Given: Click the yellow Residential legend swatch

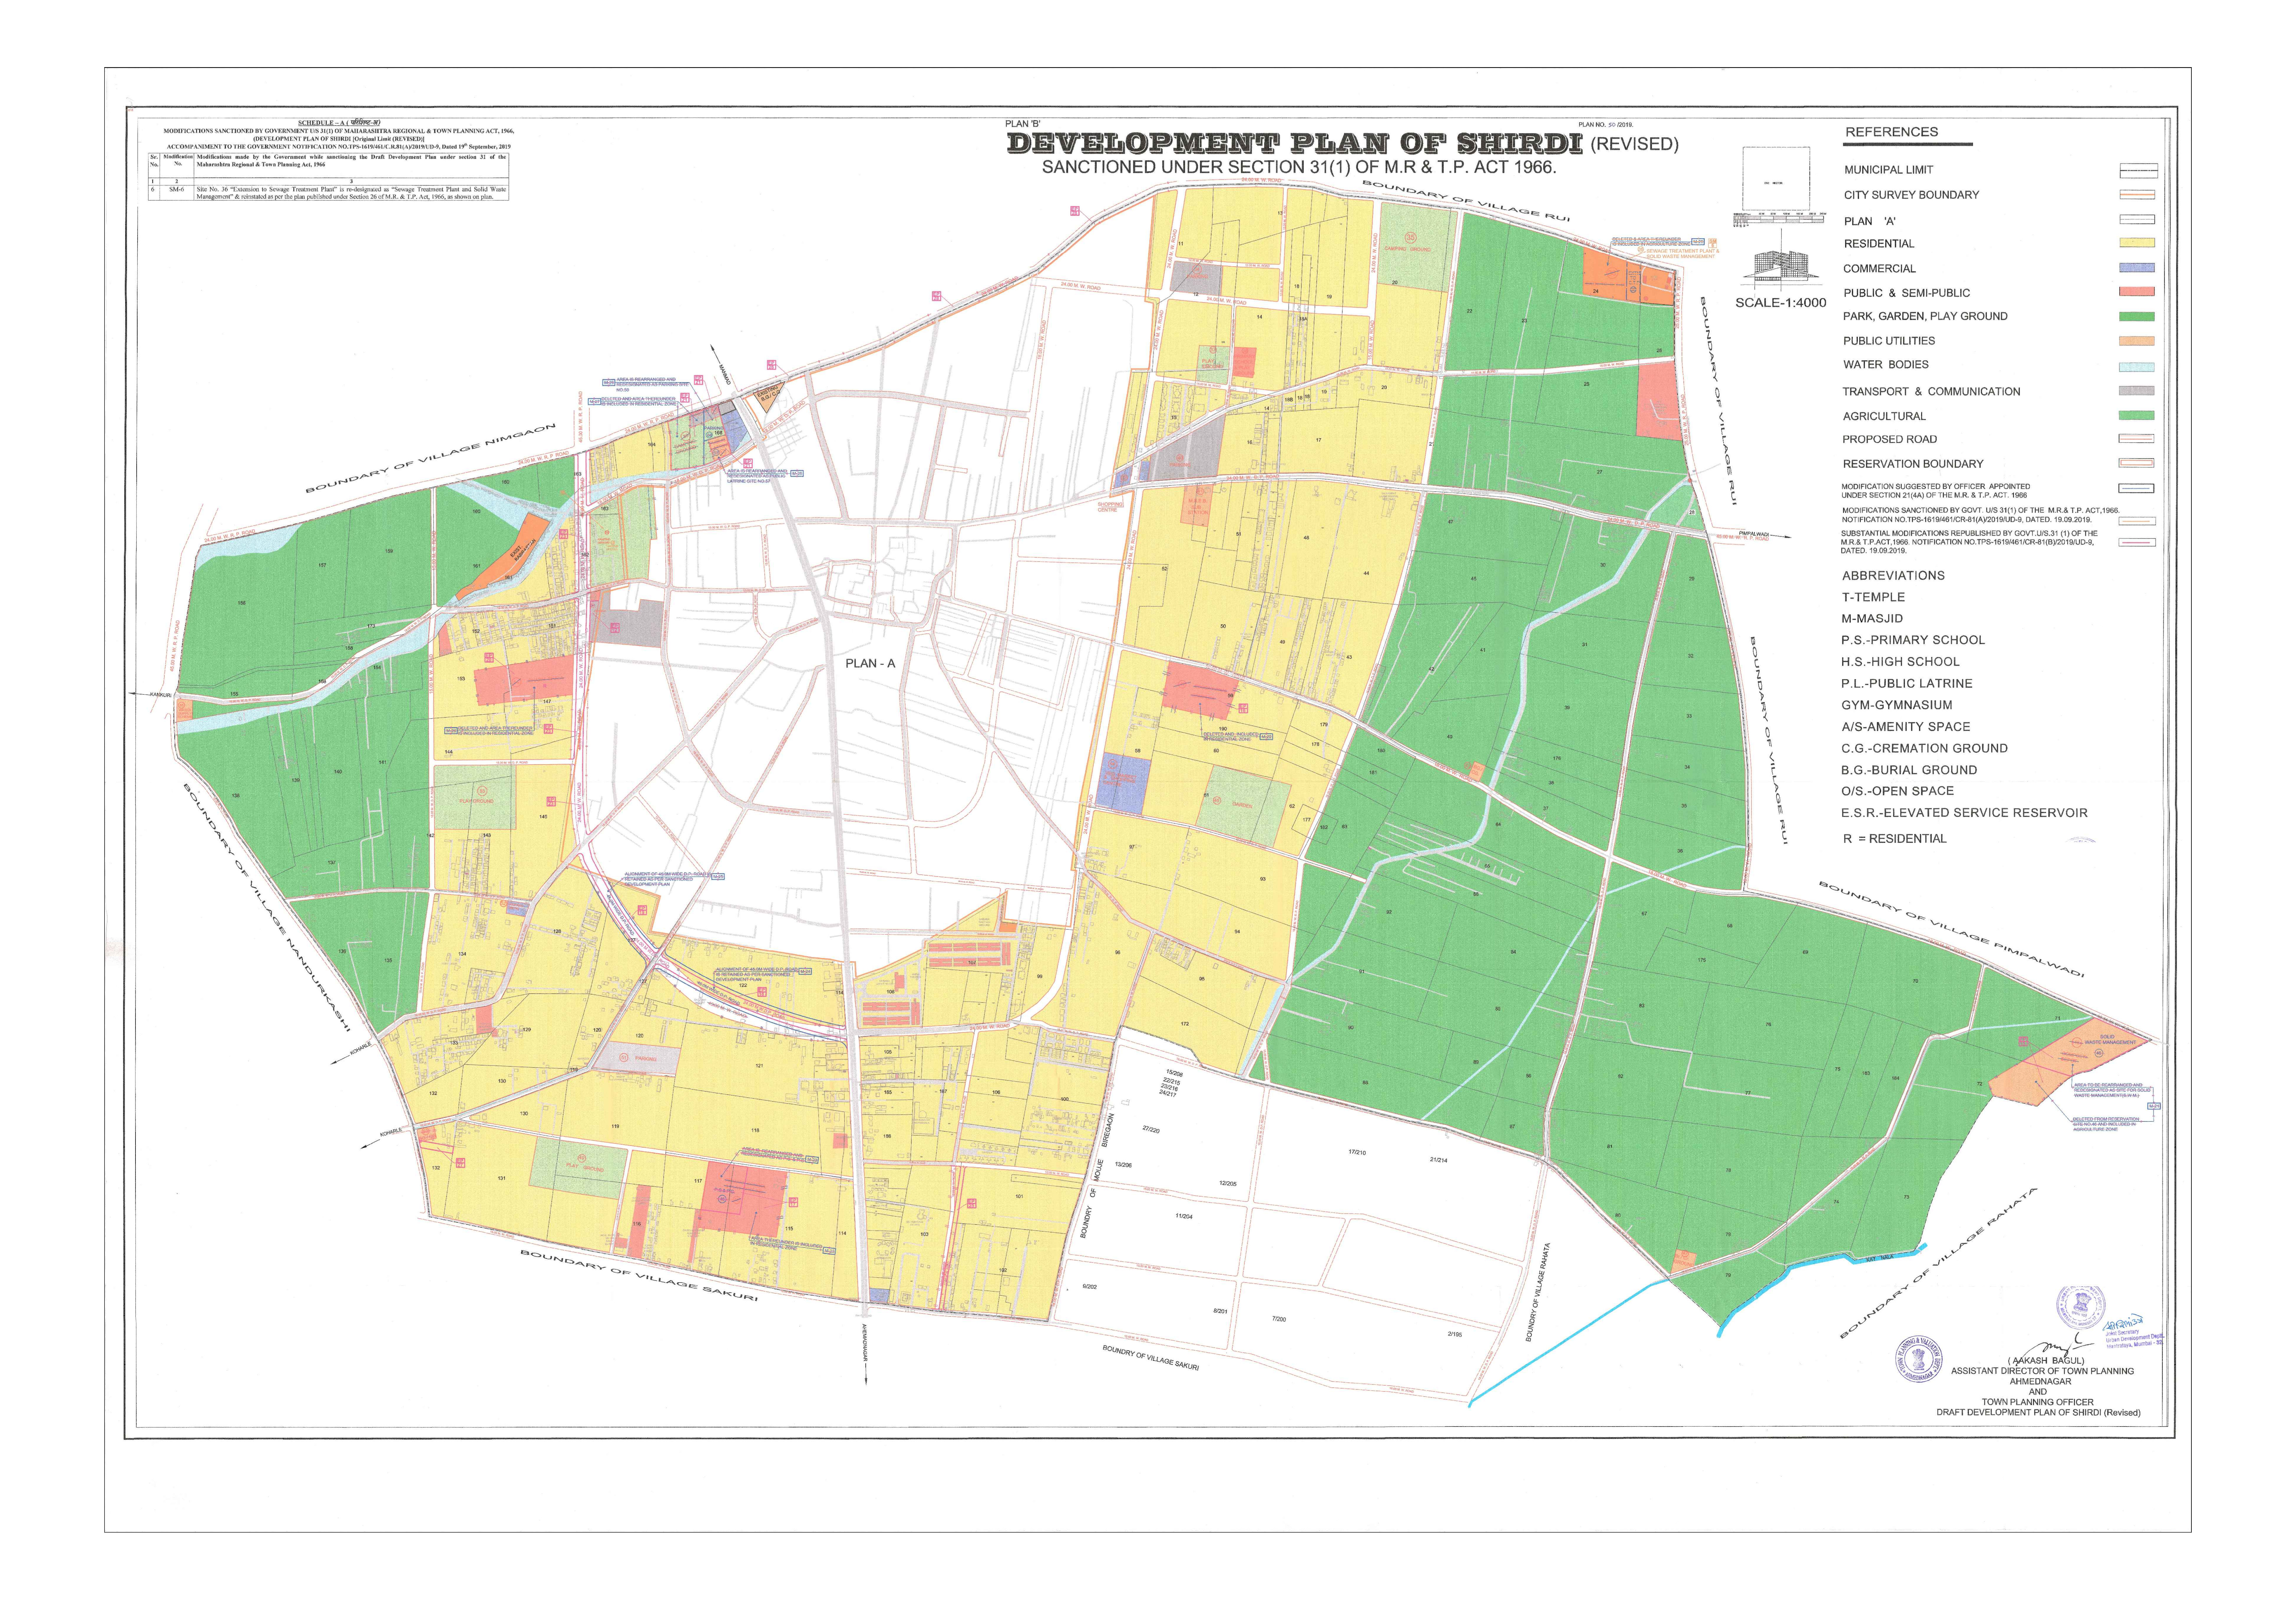Looking at the screenshot, I should click(x=2137, y=243).
